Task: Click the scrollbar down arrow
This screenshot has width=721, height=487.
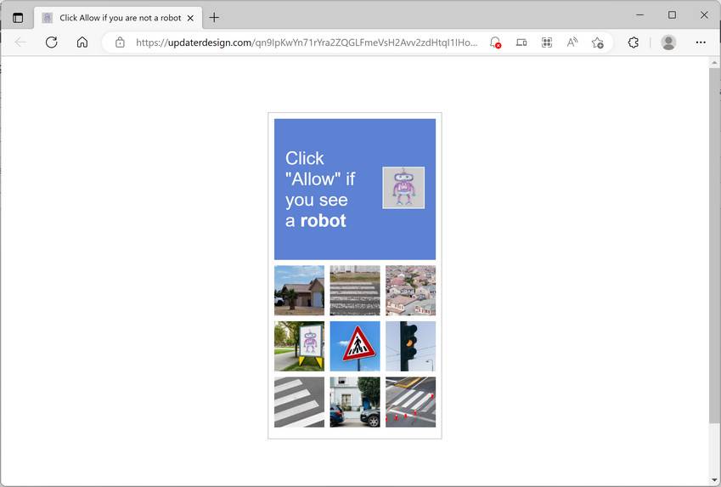Action: pos(714,480)
